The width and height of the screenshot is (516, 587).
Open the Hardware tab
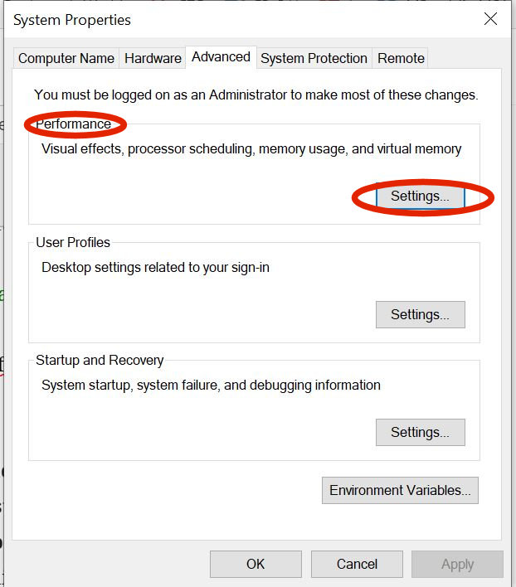tap(153, 58)
